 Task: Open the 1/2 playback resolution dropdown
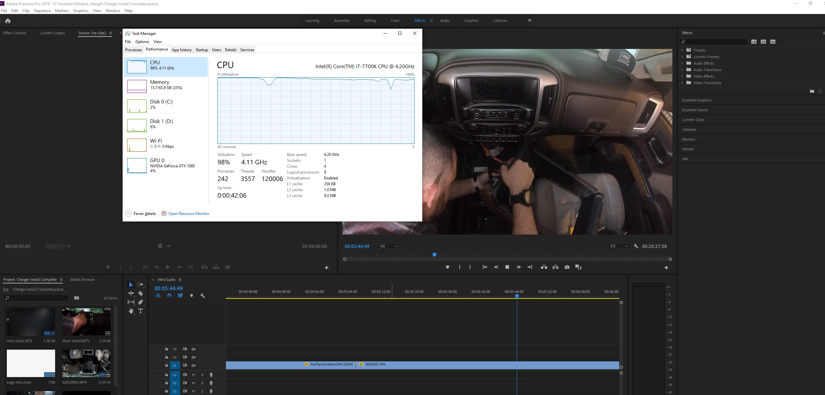tap(618, 246)
